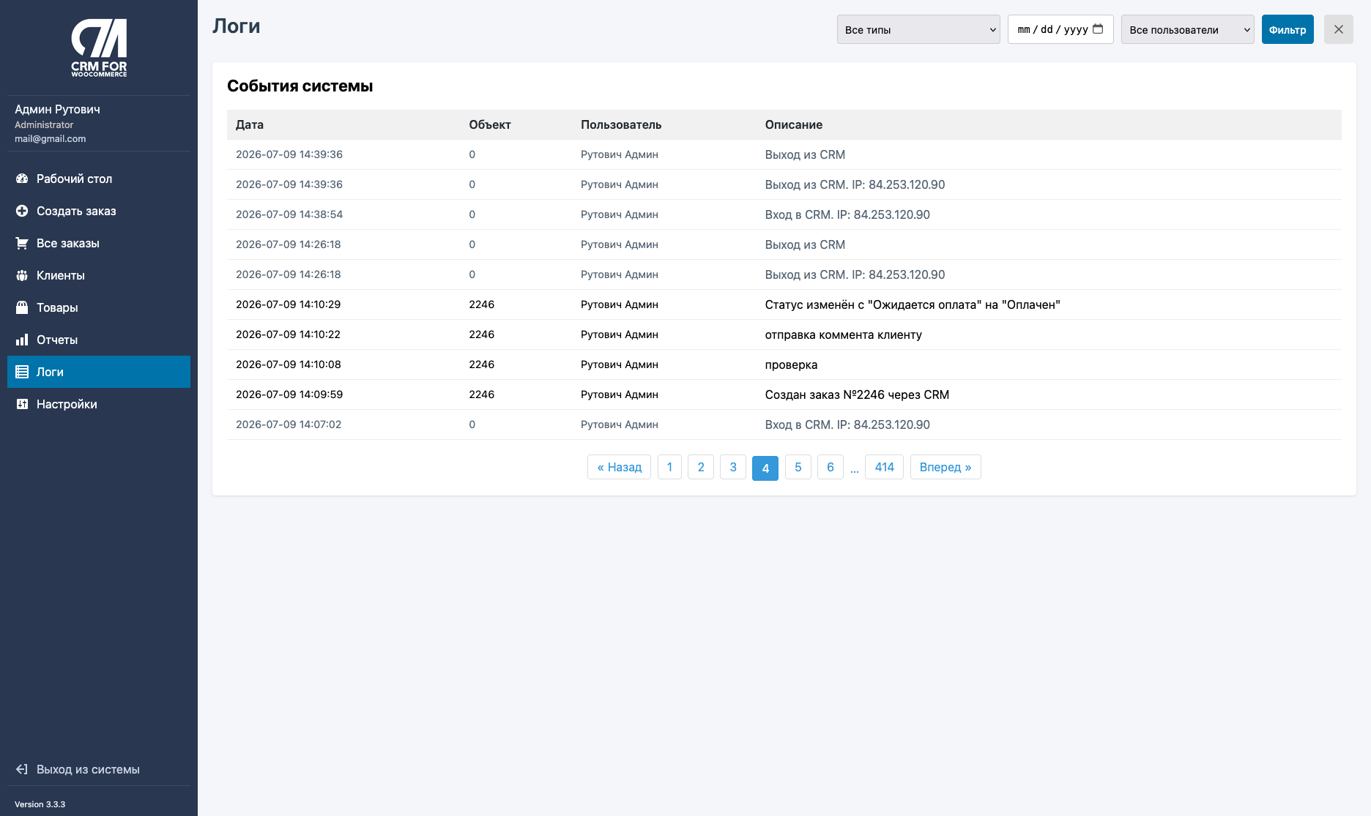Open pagination page 6
Image resolution: width=1371 pixels, height=816 pixels.
click(x=831, y=467)
